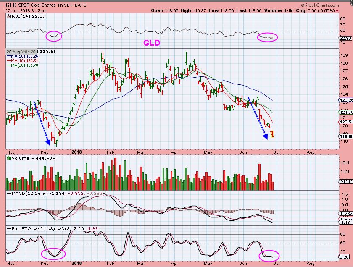Click the Volume 4.4M value in header
353x267 pixels.
click(279, 10)
